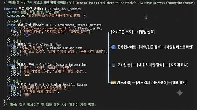Click the final 핵심 comment line

pos(50,105)
